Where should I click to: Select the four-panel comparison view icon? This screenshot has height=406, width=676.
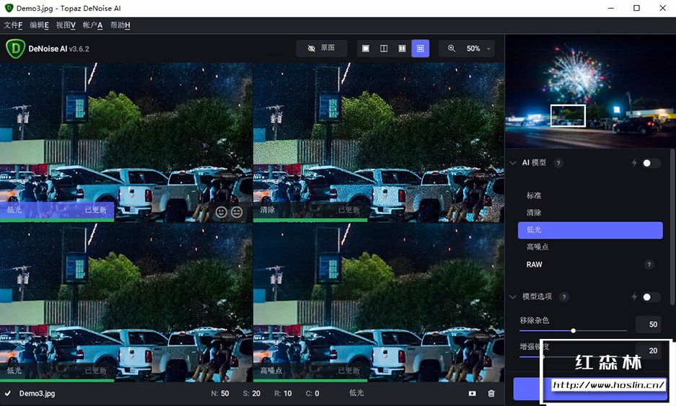pos(421,48)
